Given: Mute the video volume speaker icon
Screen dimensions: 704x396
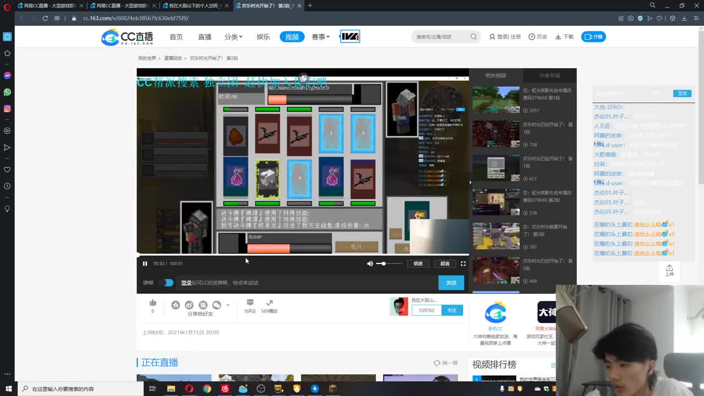Looking at the screenshot, I should [370, 263].
